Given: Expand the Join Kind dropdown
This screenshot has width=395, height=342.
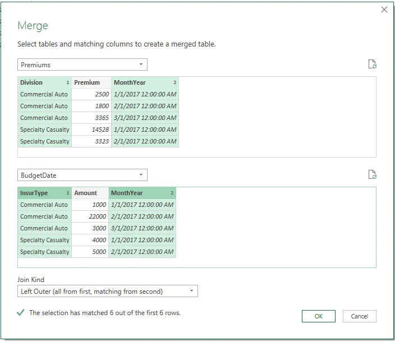Looking at the screenshot, I should (x=108, y=291).
